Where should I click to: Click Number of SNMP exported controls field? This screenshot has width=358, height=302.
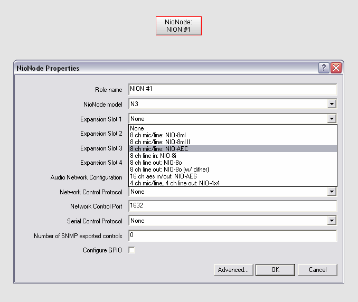click(232, 235)
